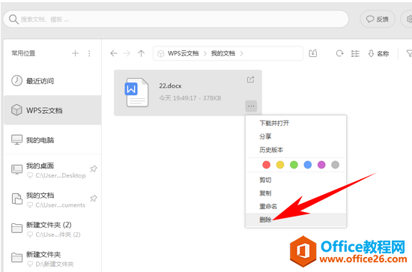Viewport: 412px width, 272px height.
Task: Apply the yellow color tag
Action: click(280, 165)
